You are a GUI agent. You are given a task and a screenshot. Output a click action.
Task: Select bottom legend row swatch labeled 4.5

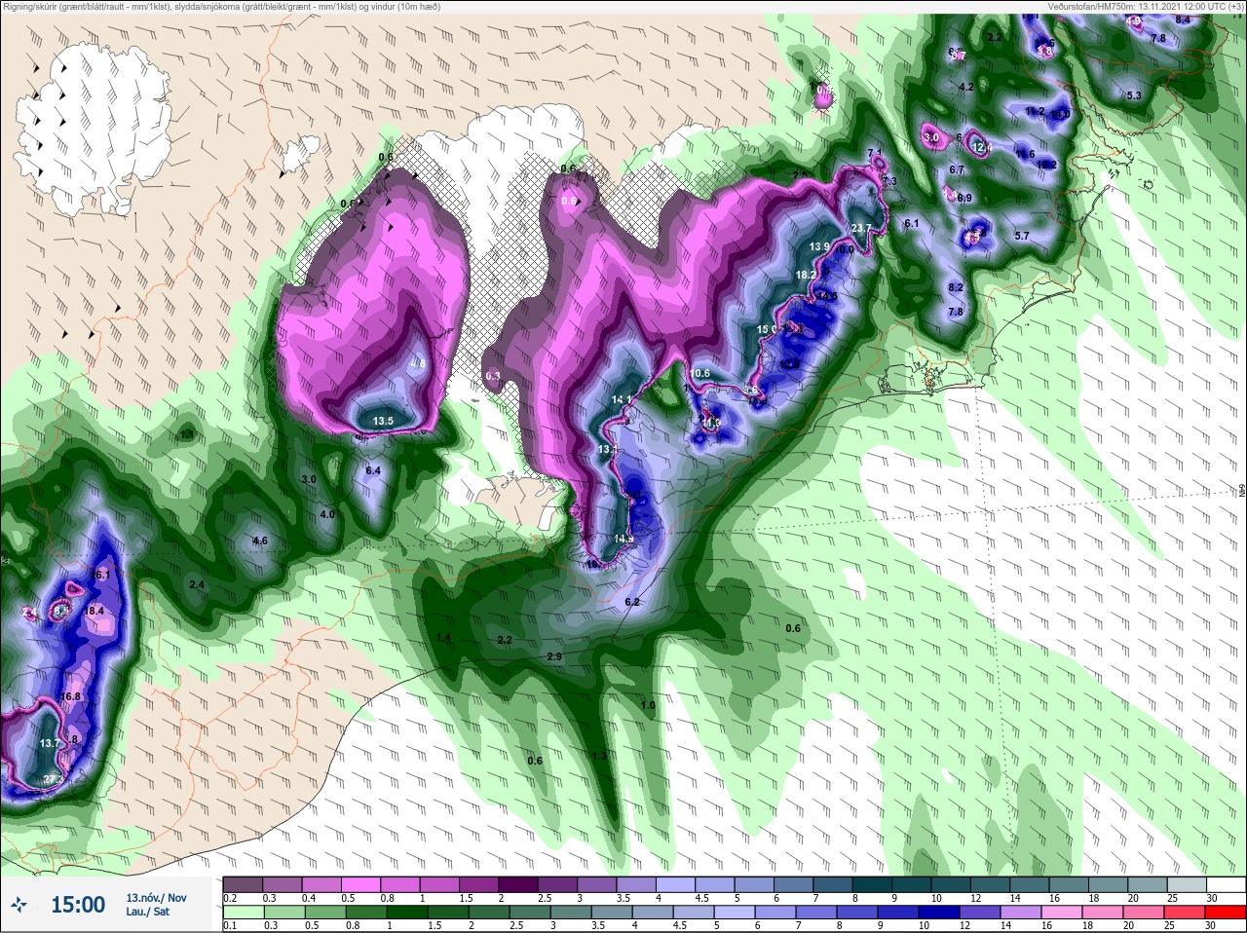695,913
